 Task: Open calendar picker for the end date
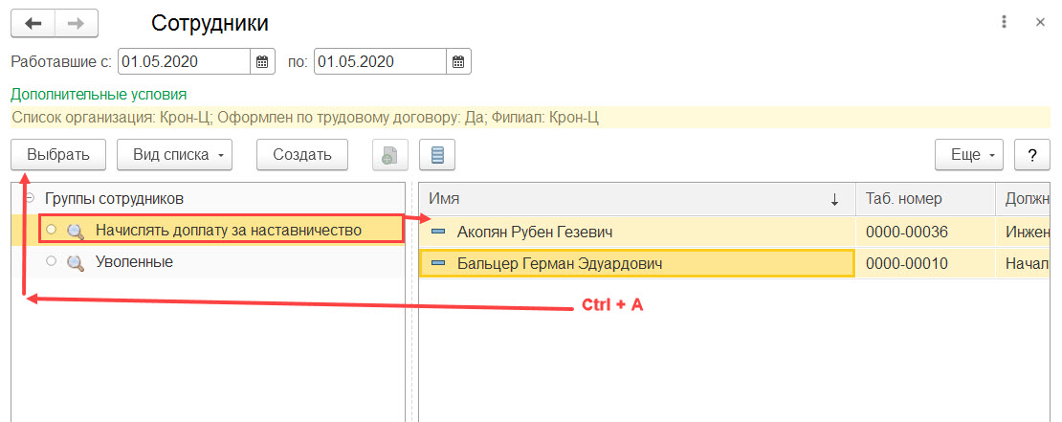tap(458, 61)
